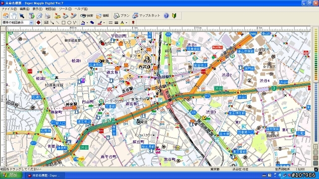Click the text color A icon
Screen dimensions: 319x179
tap(122, 23)
